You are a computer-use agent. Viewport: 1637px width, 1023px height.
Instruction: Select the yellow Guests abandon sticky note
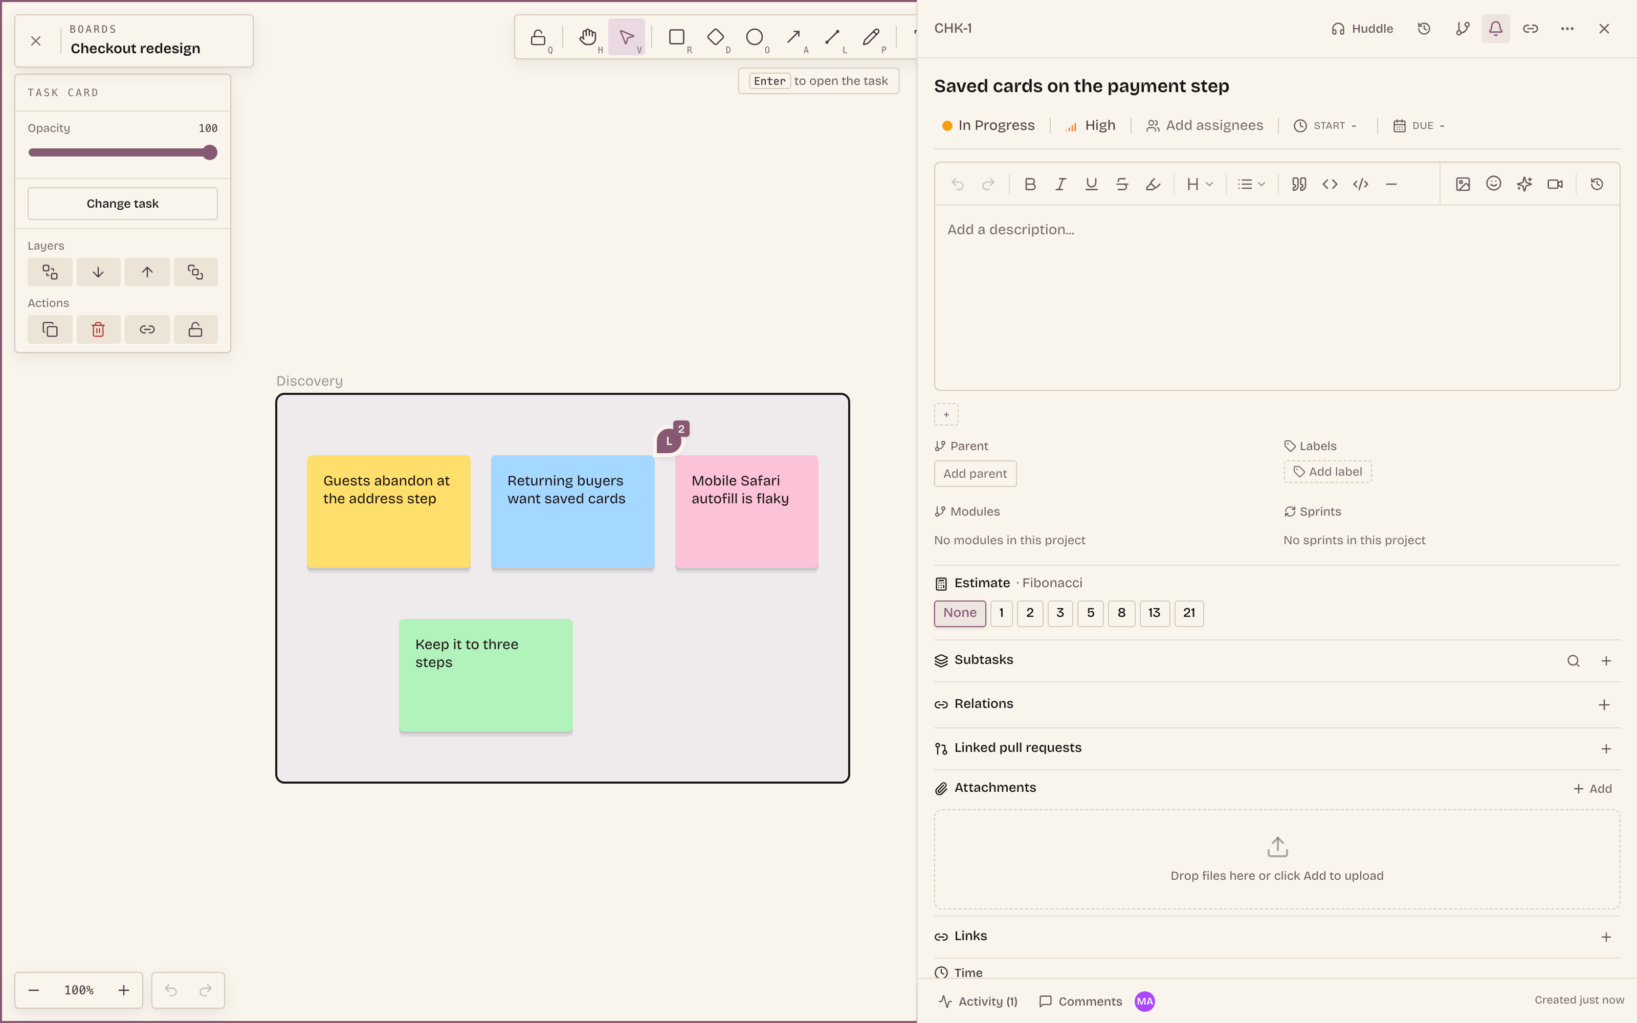coord(388,512)
